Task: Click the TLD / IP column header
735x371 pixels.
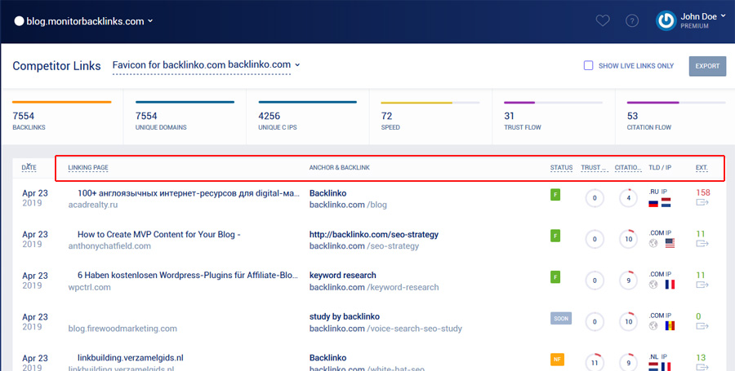Action: pyautogui.click(x=660, y=167)
